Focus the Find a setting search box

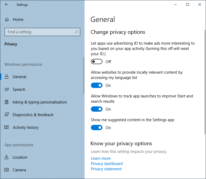[x=42, y=32]
